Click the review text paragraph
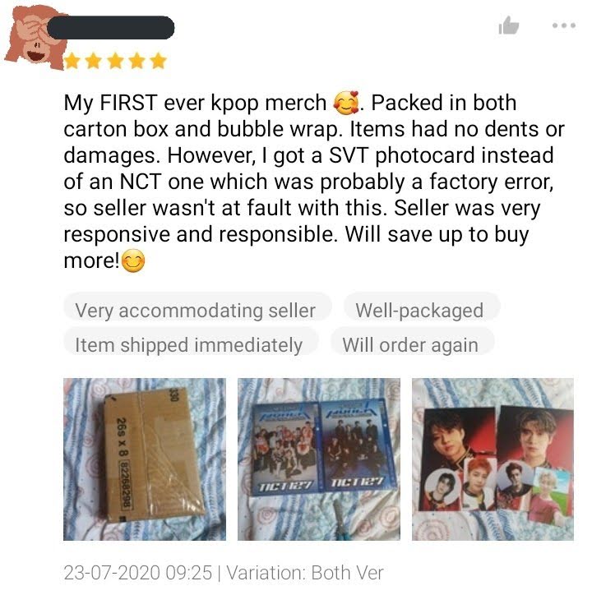592x595 pixels. point(314,182)
